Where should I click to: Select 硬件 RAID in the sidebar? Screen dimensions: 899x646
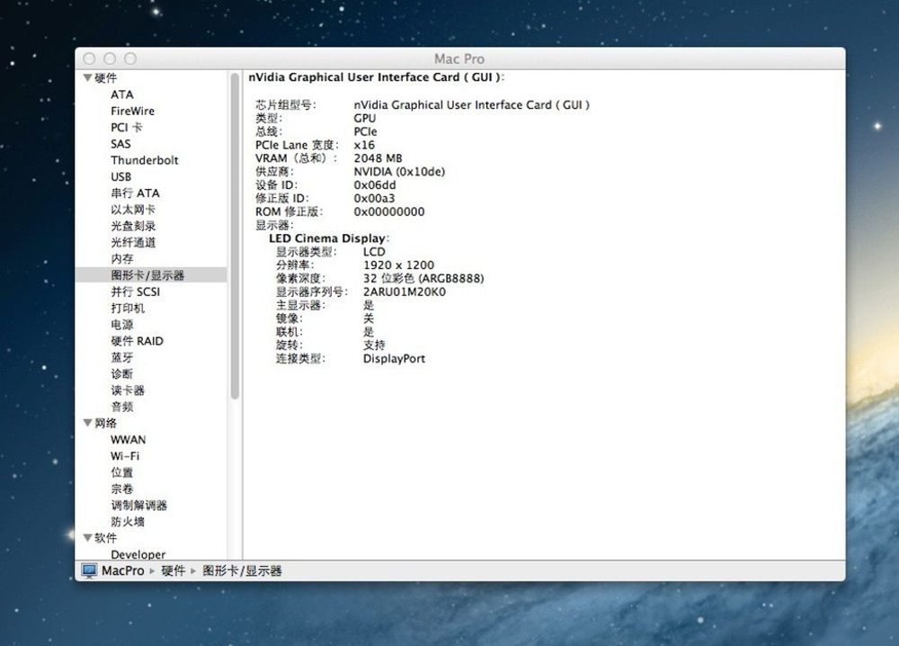(x=137, y=341)
